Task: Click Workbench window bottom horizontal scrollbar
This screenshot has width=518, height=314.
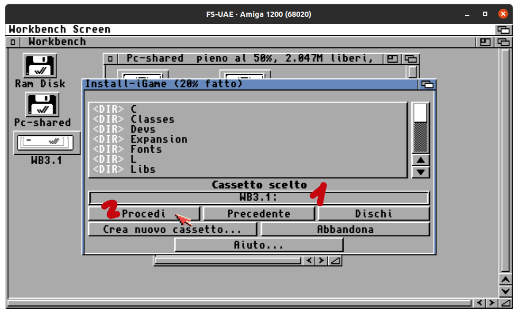Action: [x=239, y=303]
